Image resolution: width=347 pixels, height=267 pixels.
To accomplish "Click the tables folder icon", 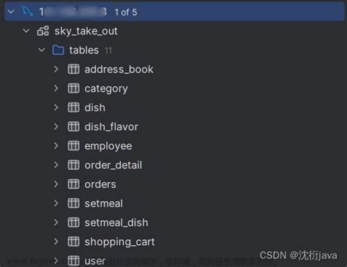I will (x=59, y=50).
